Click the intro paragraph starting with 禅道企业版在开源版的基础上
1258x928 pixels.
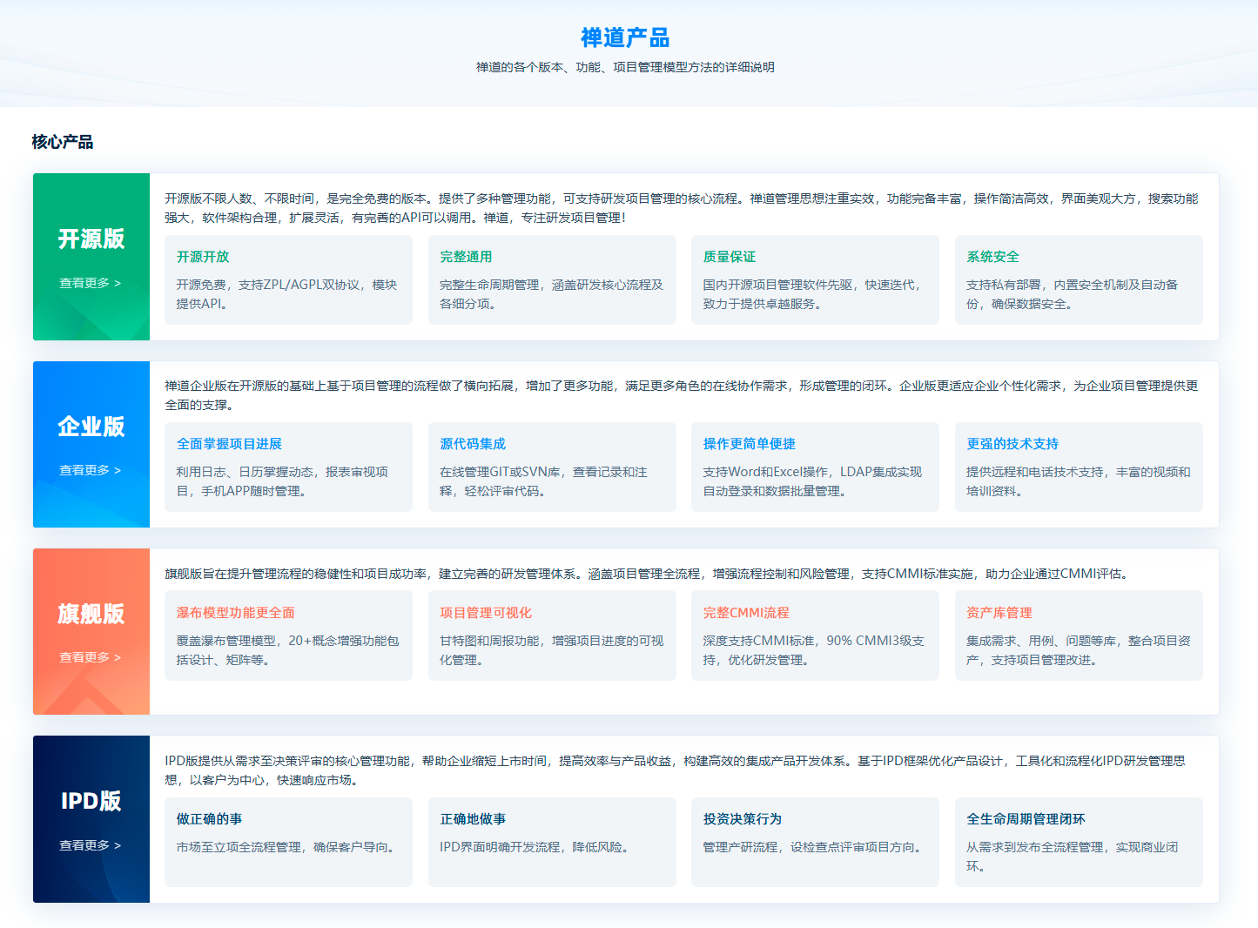point(682,395)
